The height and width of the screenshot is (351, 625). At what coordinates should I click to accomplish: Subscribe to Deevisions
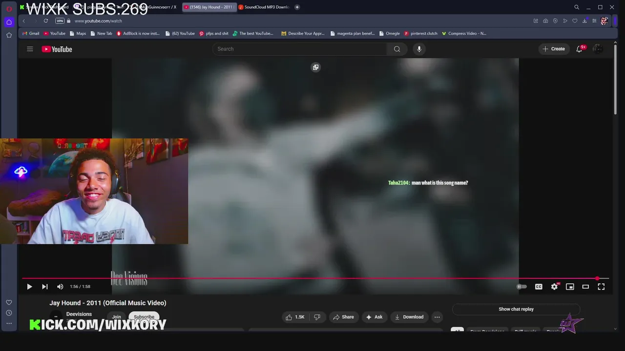pyautogui.click(x=144, y=317)
